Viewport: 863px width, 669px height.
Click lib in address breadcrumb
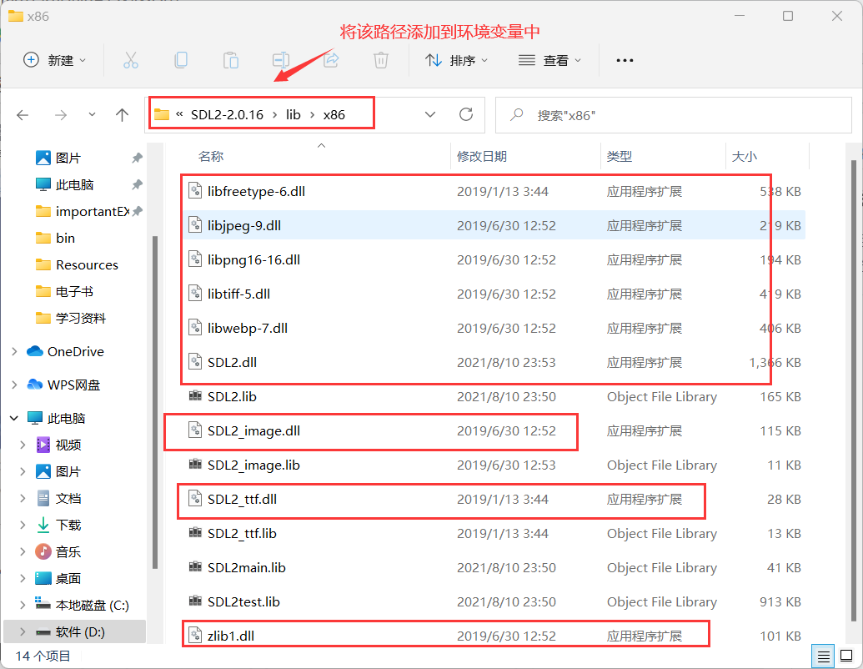click(x=293, y=114)
